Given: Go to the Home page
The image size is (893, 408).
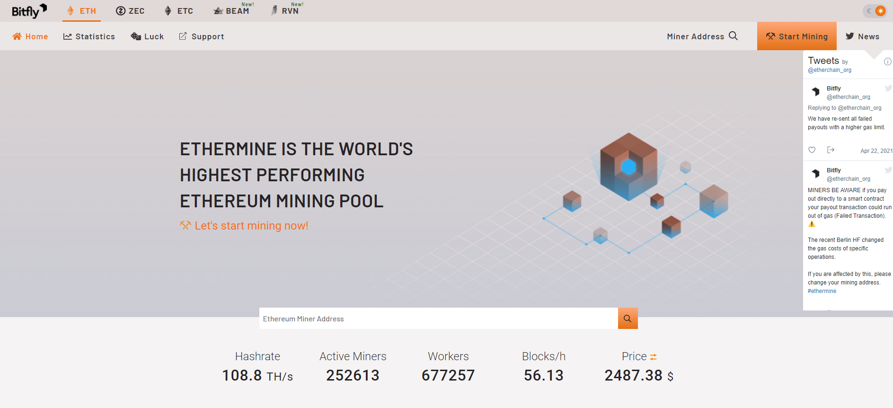Looking at the screenshot, I should click(x=30, y=36).
